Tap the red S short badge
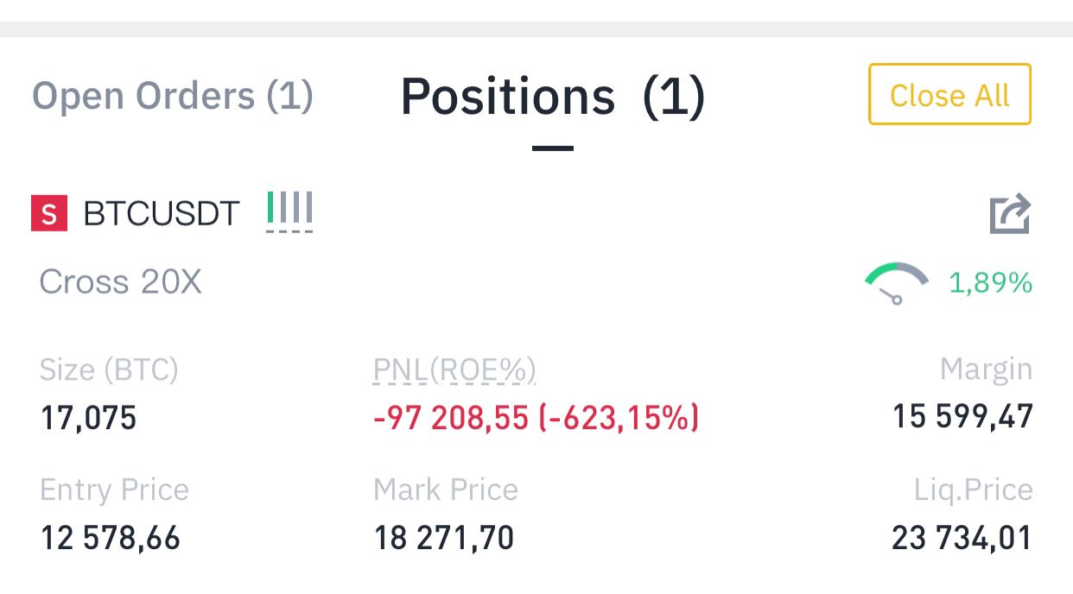1073x594 pixels. 49,213
